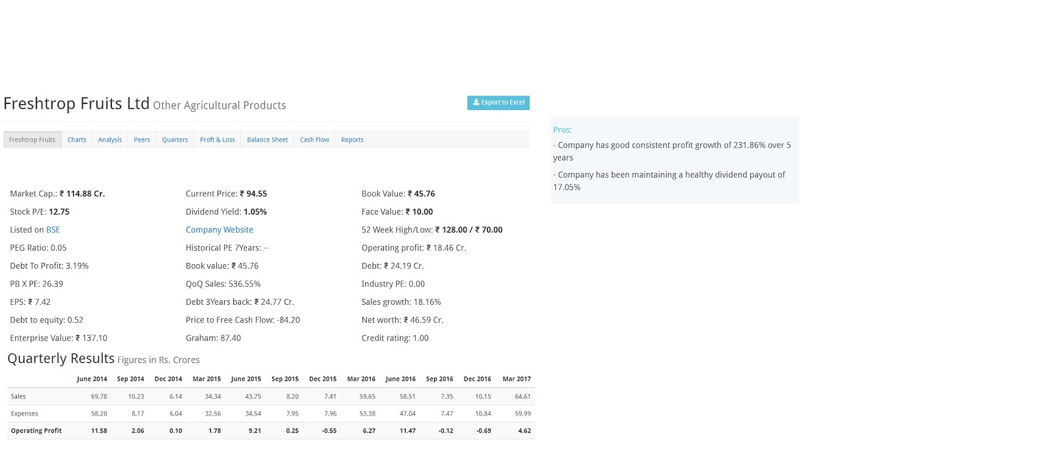Click the June 2016 column header

(x=401, y=379)
